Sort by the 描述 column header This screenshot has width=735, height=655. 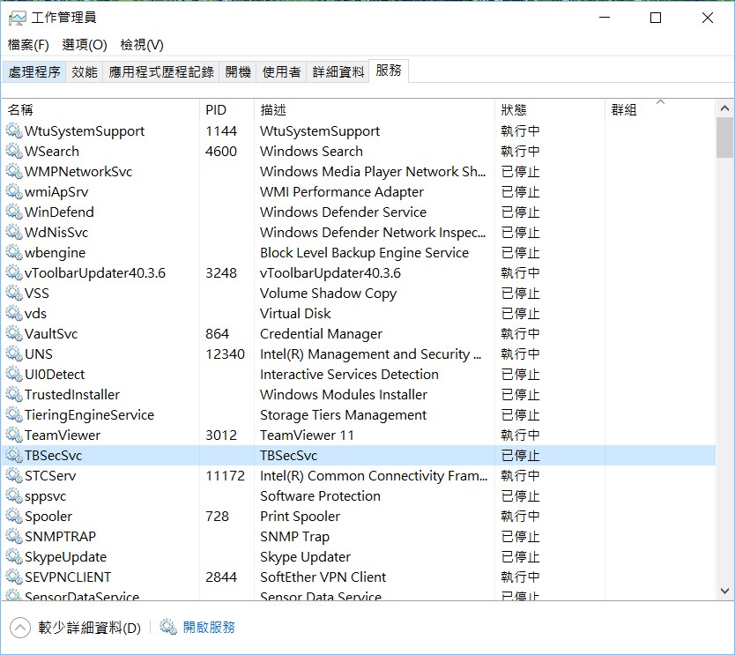tap(375, 109)
